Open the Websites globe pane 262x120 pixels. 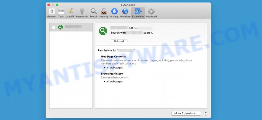(125, 13)
